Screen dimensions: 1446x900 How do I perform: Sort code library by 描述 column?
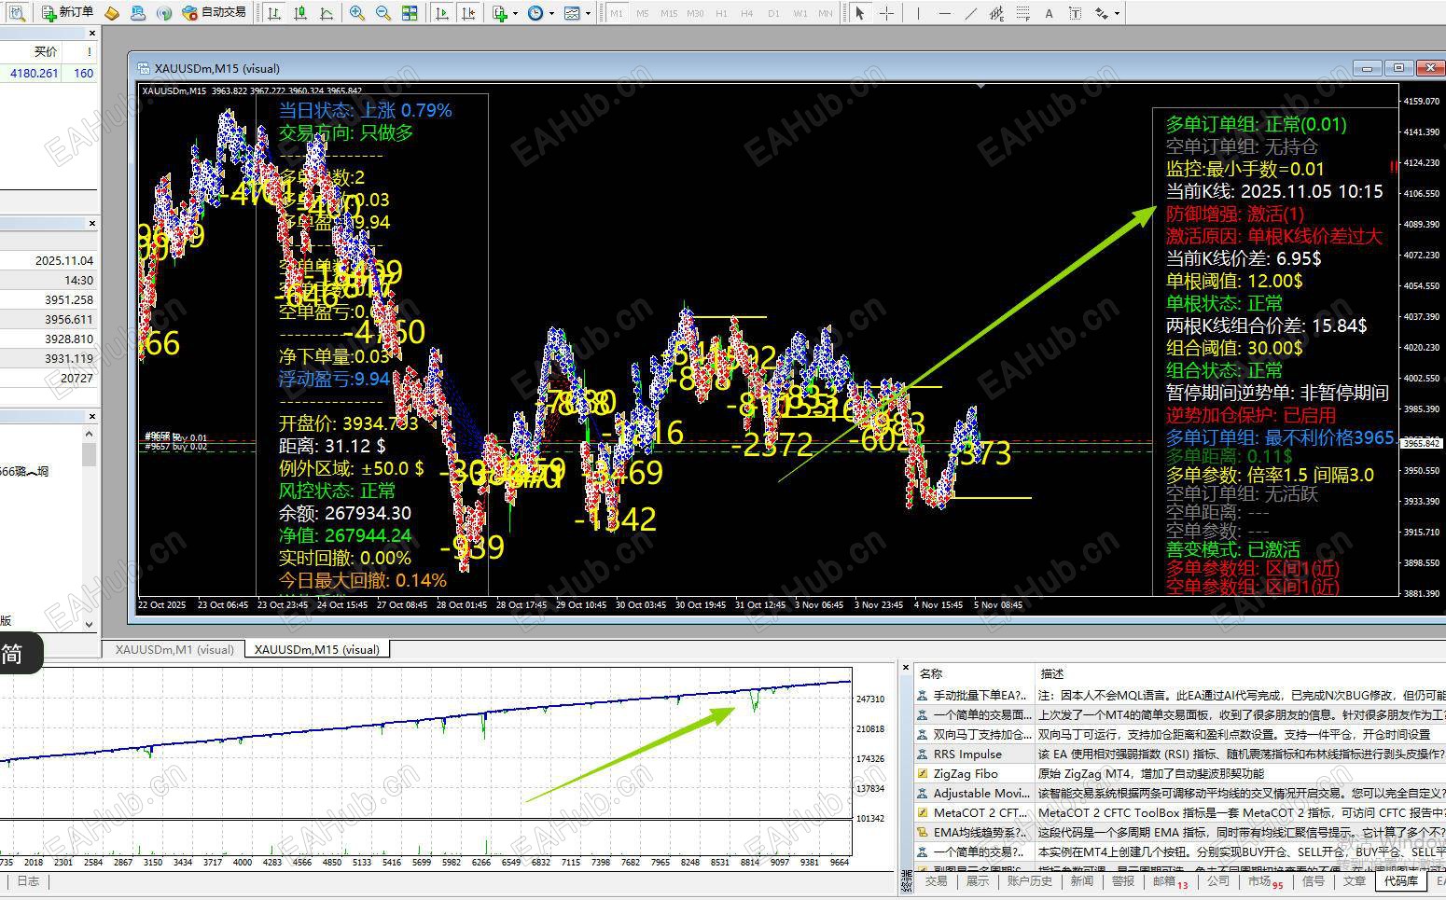[x=1241, y=673]
